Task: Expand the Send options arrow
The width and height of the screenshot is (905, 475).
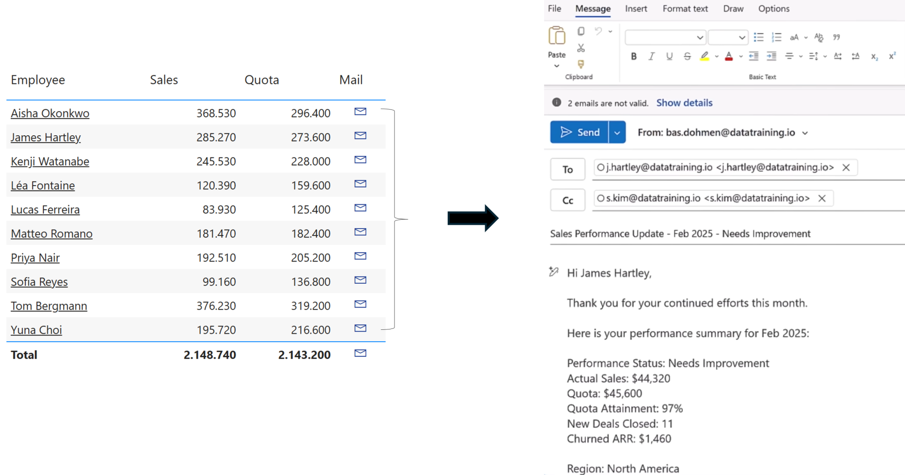Action: coord(617,132)
